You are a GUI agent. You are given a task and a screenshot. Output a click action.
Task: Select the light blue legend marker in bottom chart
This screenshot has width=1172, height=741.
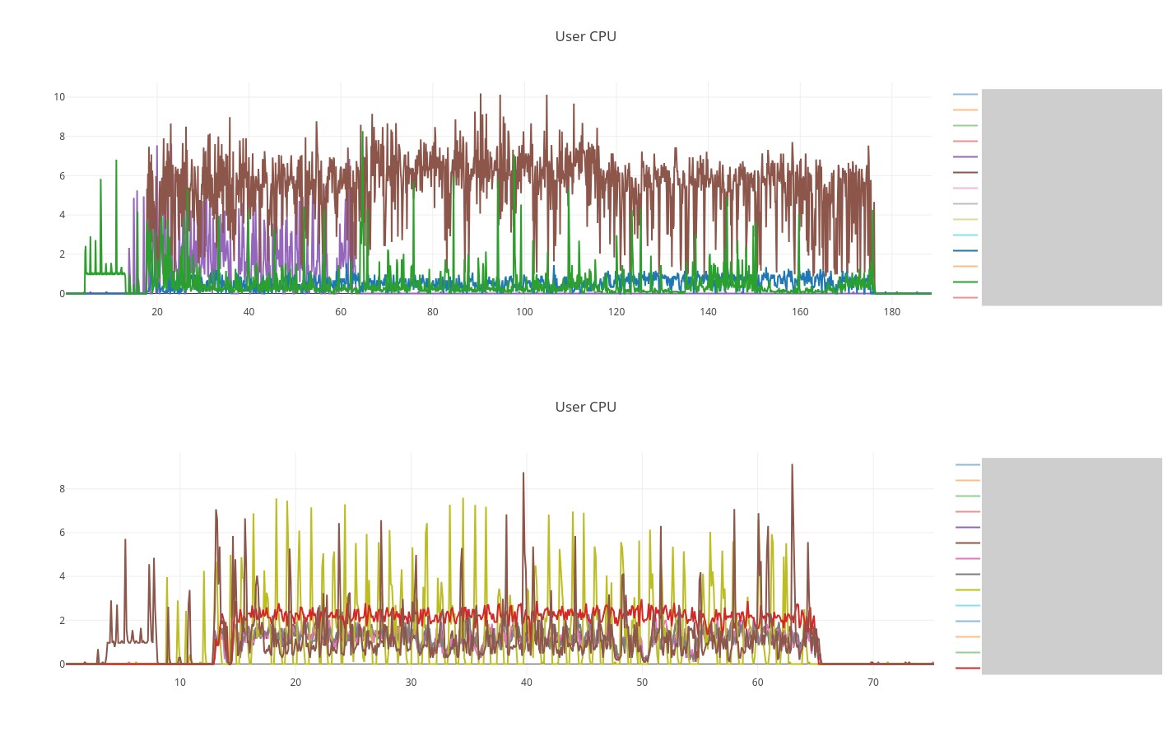click(967, 464)
